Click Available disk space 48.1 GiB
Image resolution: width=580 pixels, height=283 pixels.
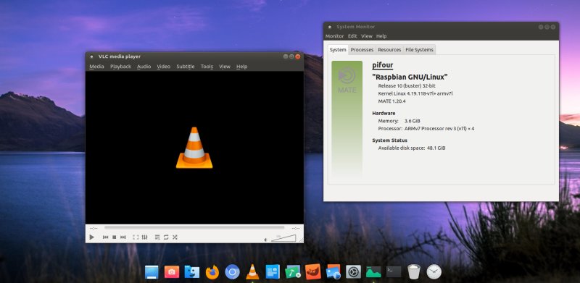click(412, 148)
